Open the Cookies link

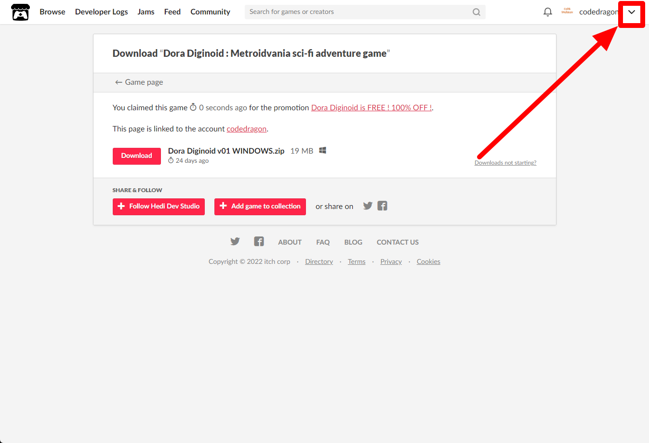428,262
